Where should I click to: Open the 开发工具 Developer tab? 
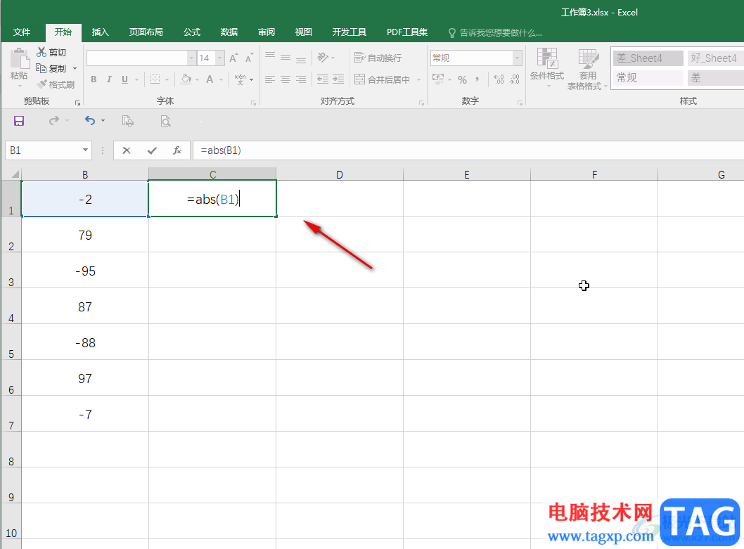[349, 32]
